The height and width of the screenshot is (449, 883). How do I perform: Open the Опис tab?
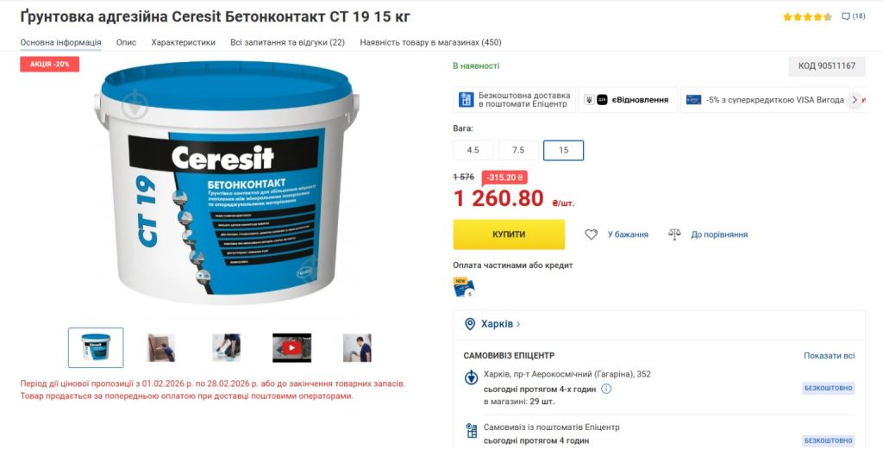[126, 42]
